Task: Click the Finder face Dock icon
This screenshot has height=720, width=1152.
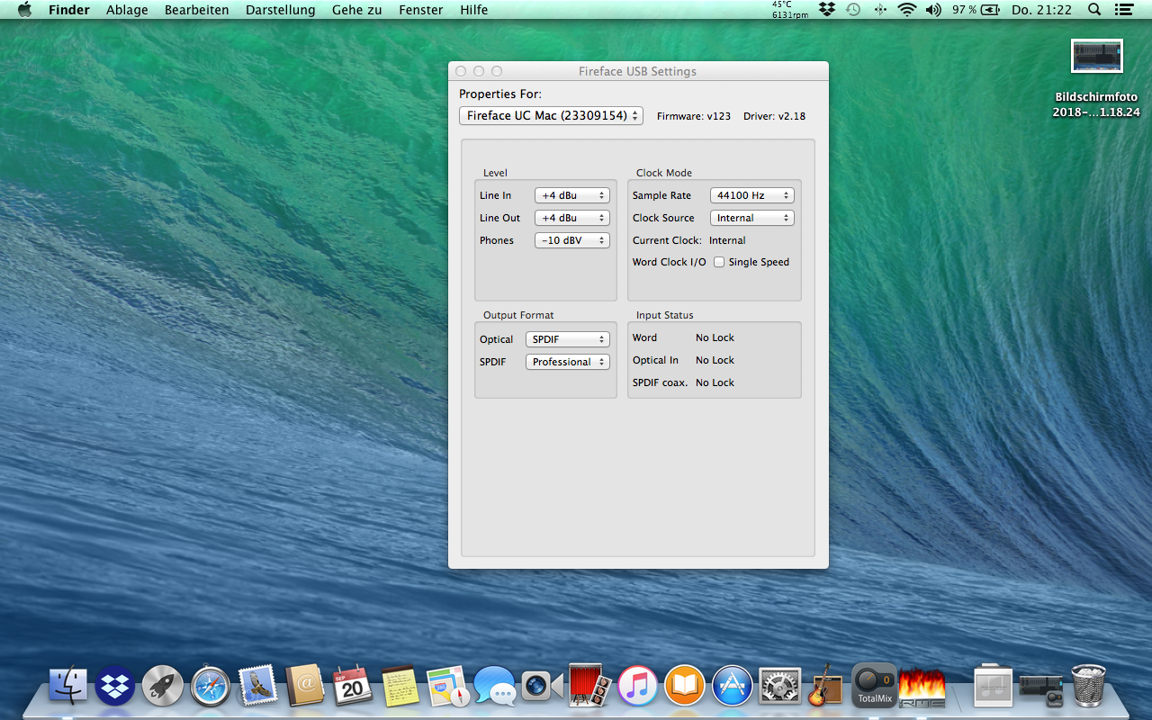Action: [x=68, y=686]
